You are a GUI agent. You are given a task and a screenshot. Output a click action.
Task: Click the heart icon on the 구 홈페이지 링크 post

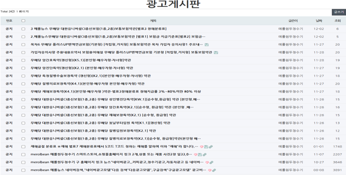206,162
